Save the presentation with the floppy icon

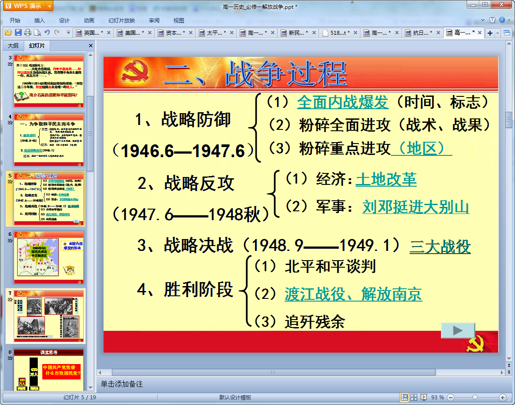tap(18, 33)
